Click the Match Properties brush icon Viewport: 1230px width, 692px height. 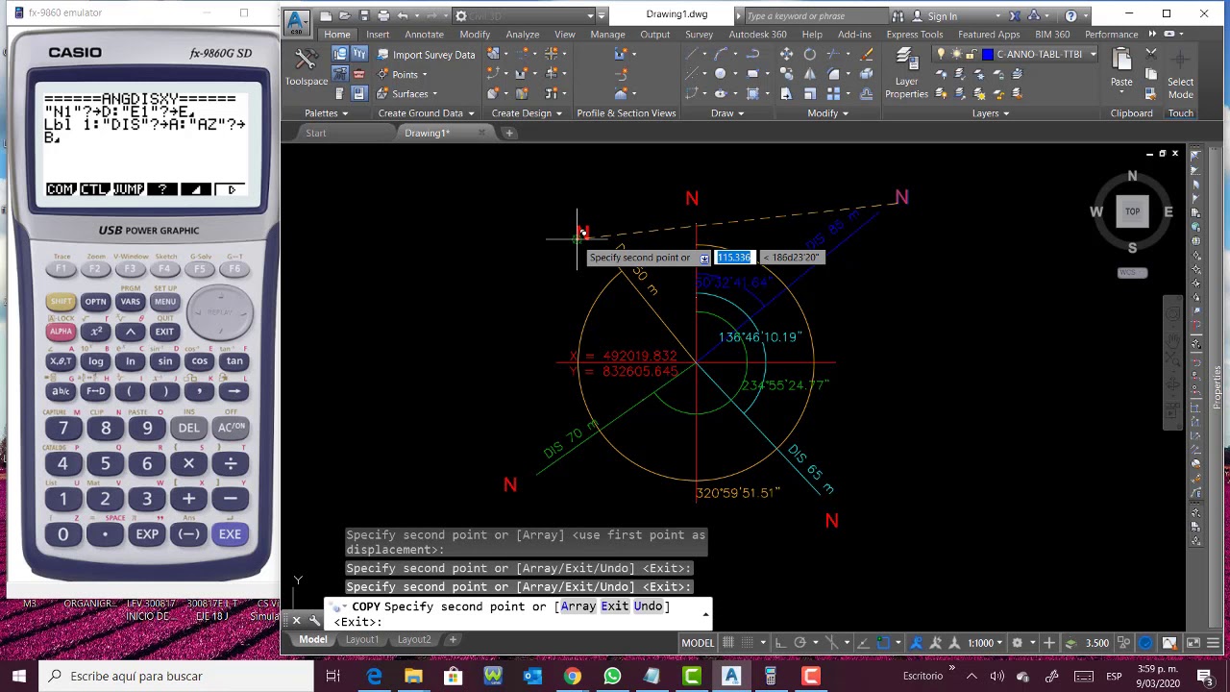click(x=866, y=55)
